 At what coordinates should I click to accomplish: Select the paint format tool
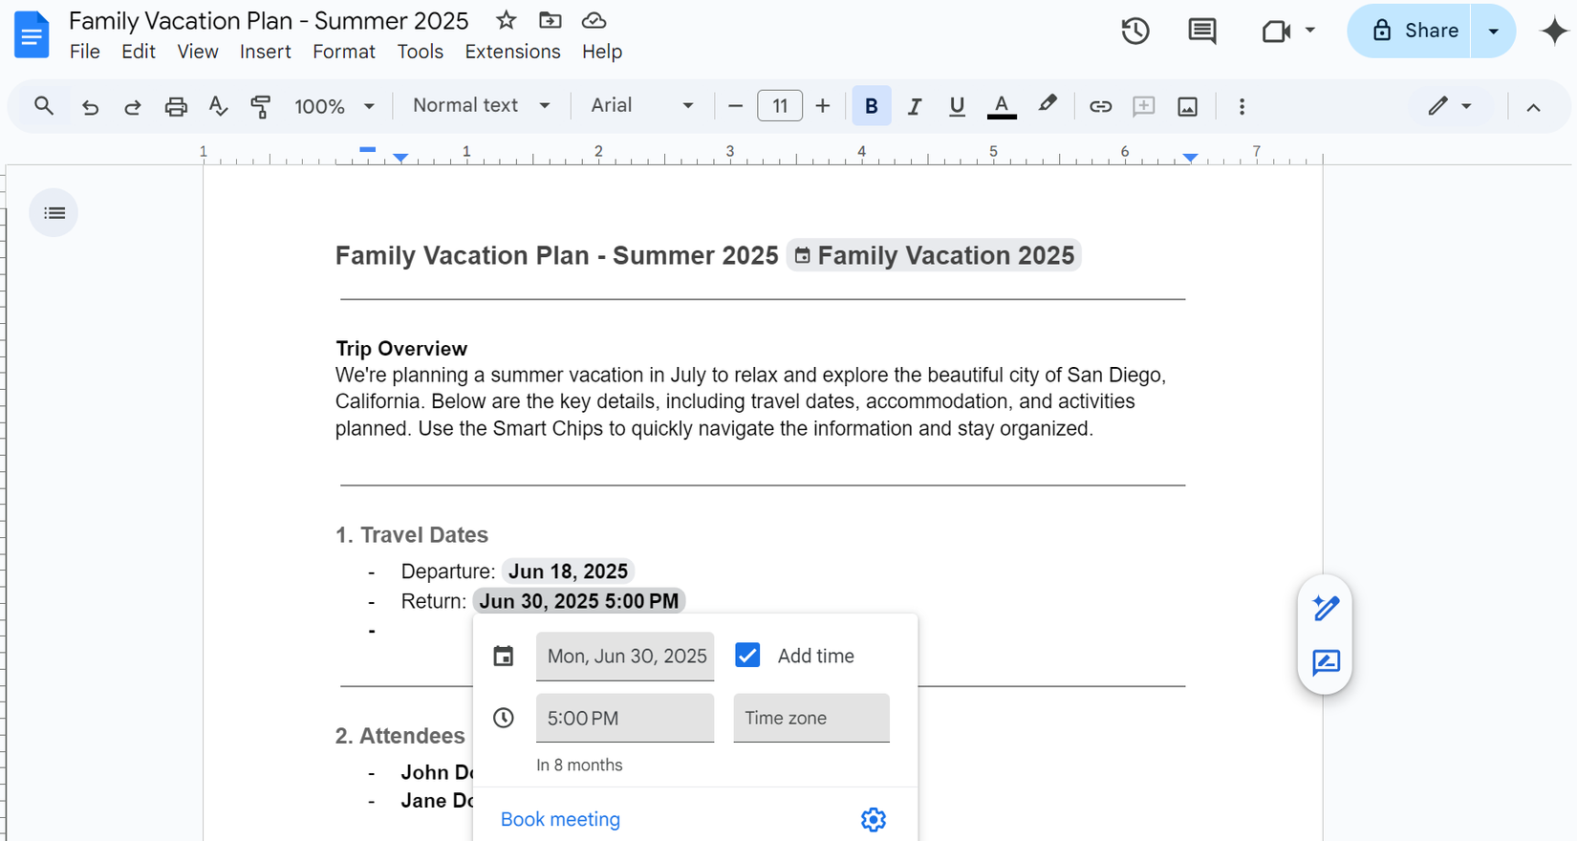tap(260, 106)
